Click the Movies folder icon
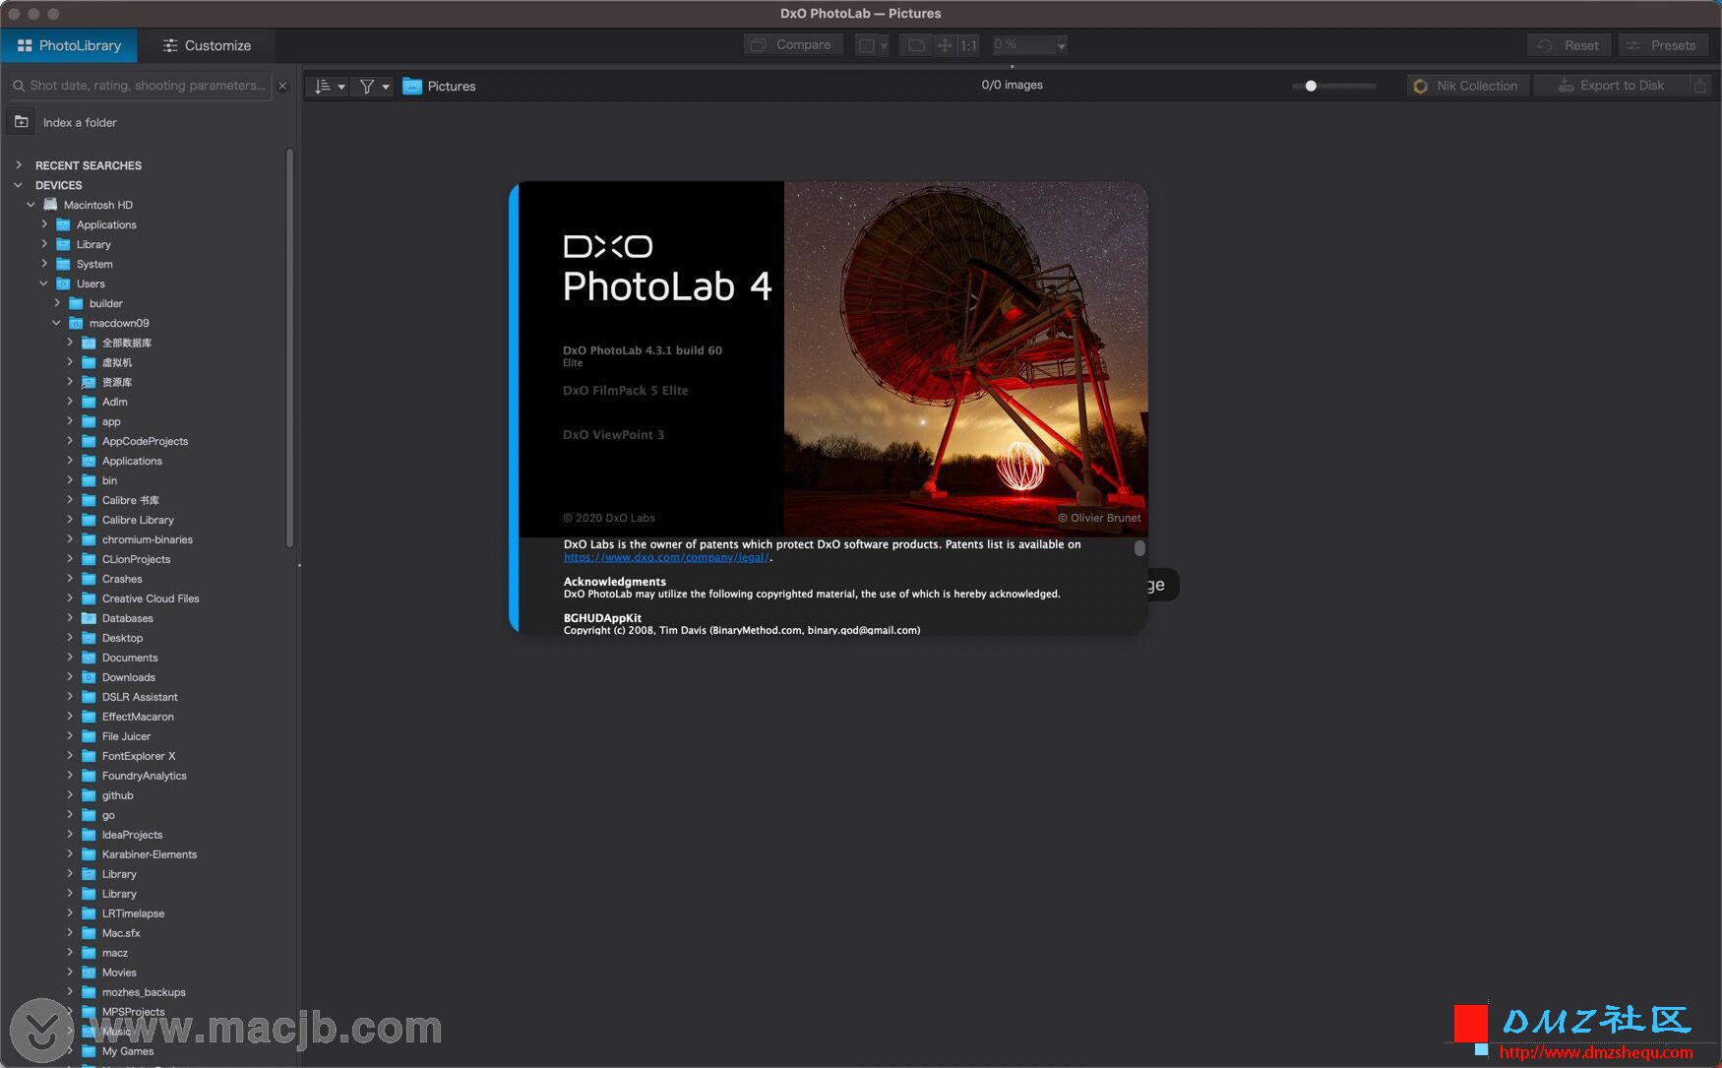This screenshot has width=1722, height=1068. [x=89, y=973]
